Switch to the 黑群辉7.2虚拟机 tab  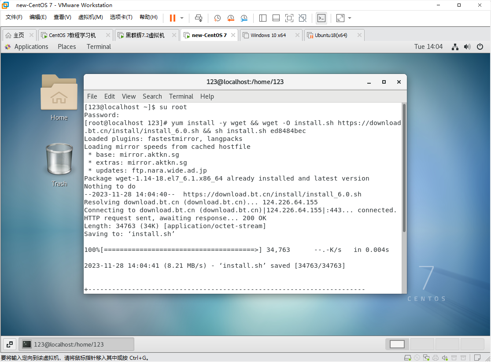(145, 35)
